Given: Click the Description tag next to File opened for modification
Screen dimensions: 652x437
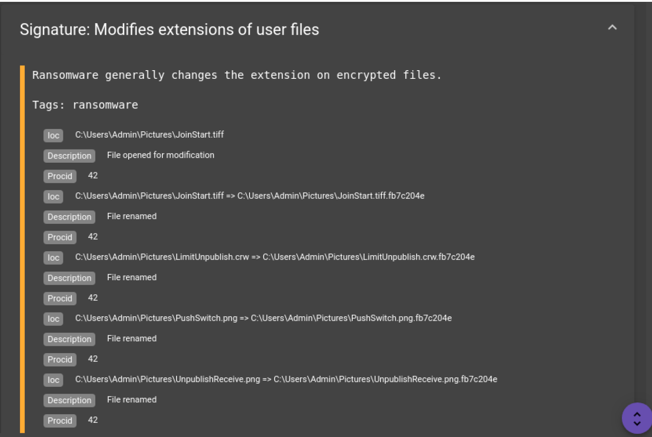Looking at the screenshot, I should 69,156.
